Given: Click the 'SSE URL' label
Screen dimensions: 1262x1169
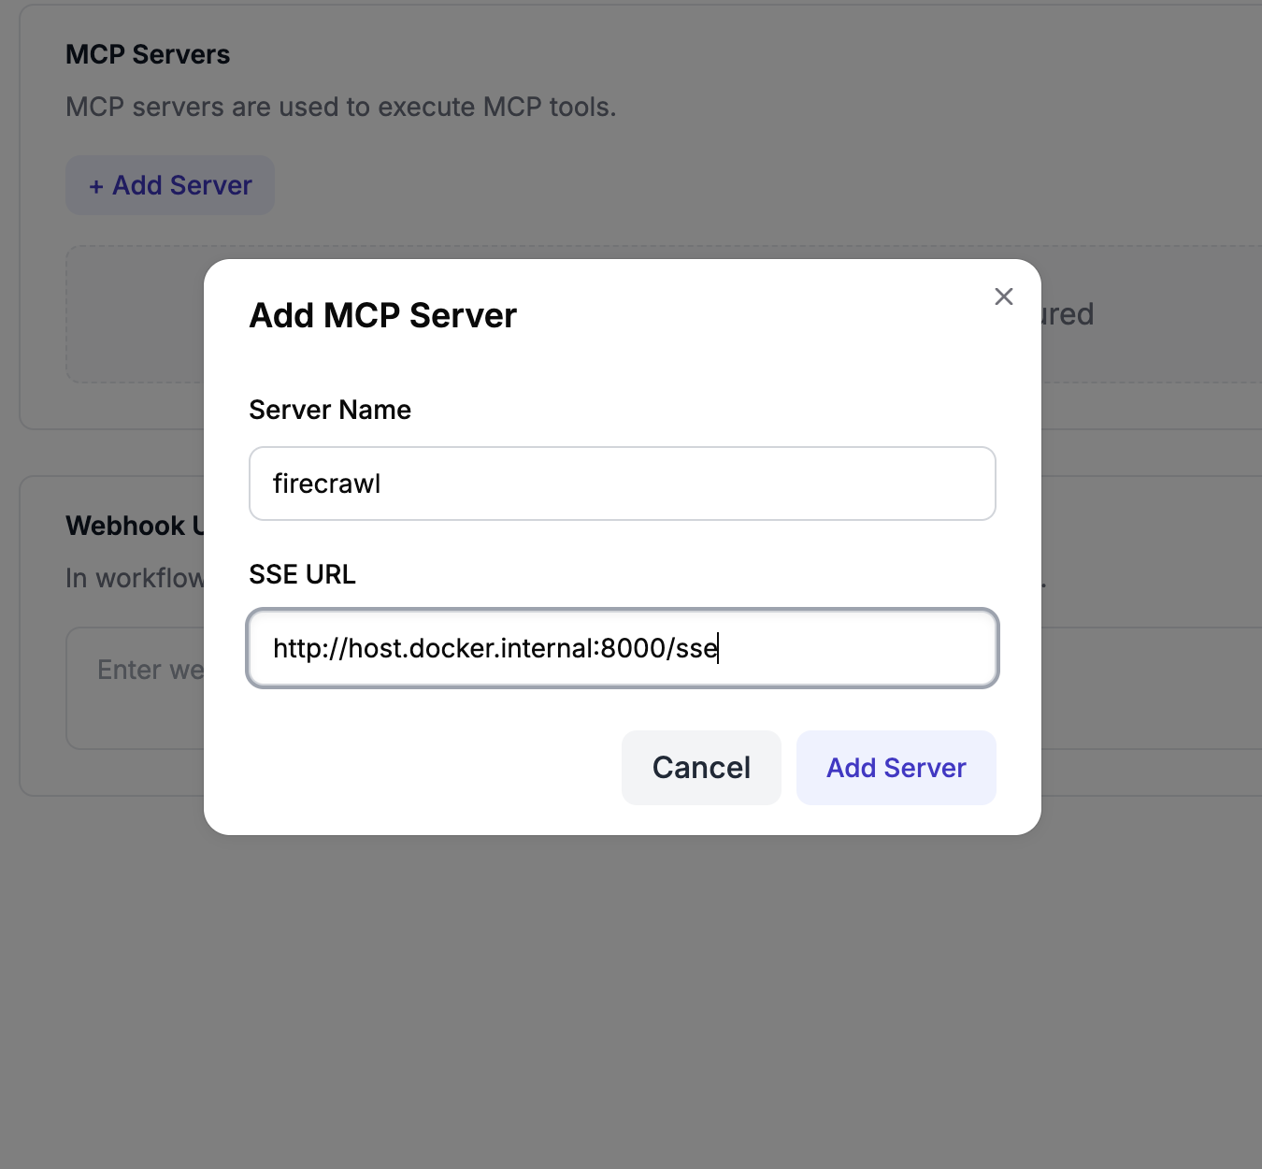Looking at the screenshot, I should point(302,574).
